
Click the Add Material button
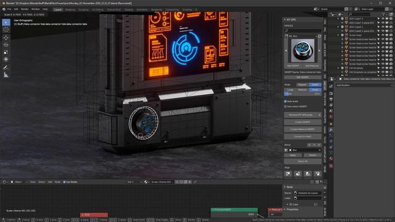pyautogui.click(x=312, y=66)
